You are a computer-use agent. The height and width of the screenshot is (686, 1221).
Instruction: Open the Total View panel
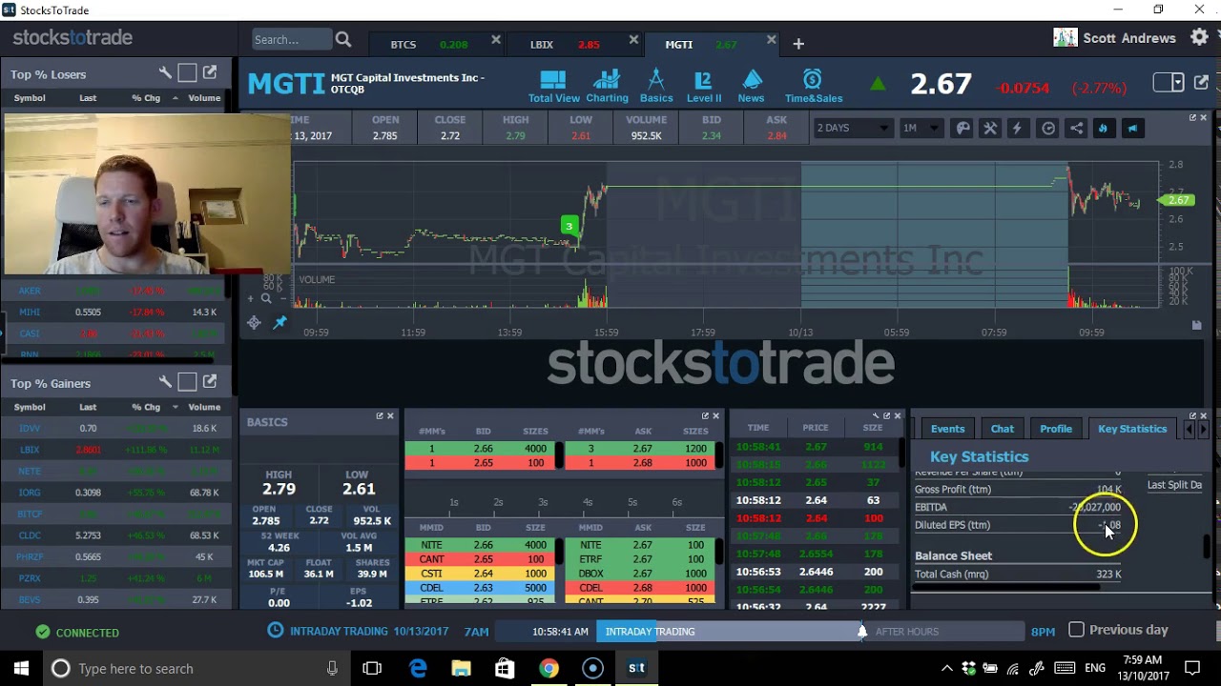click(553, 86)
